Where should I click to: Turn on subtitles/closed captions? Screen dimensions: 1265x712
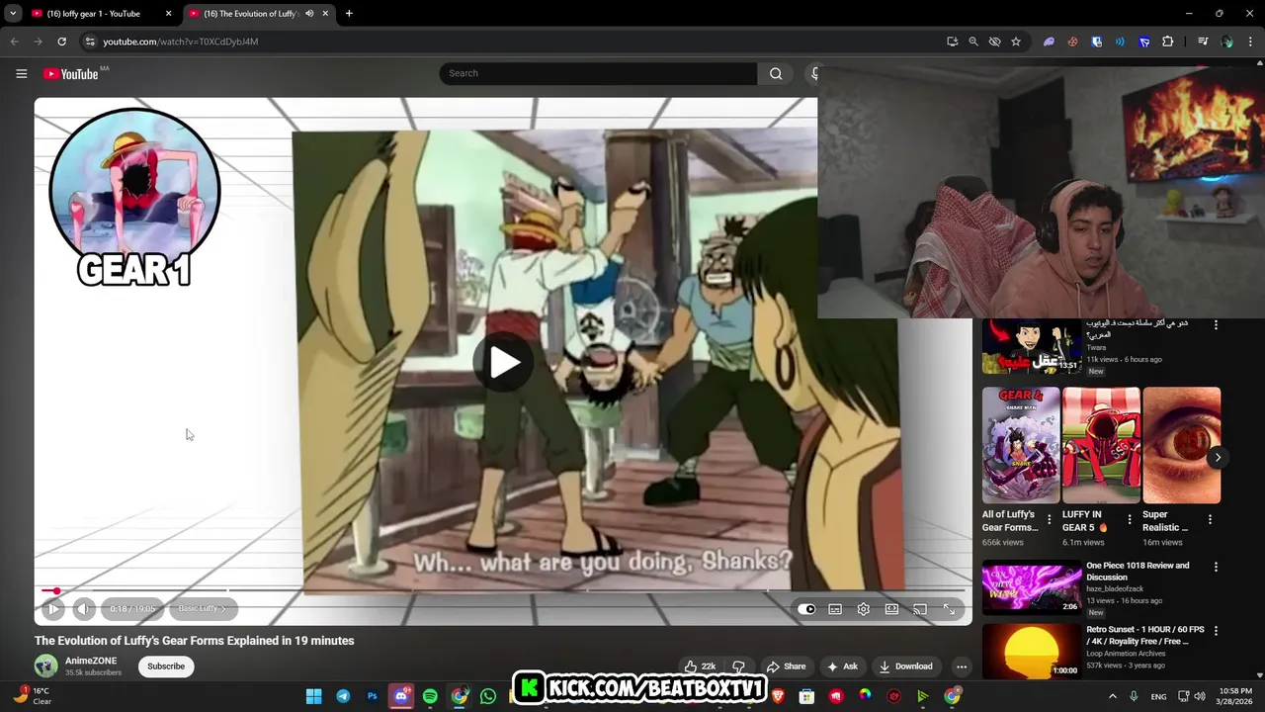(835, 609)
